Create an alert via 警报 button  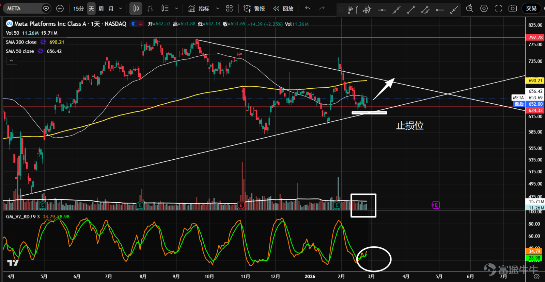(x=254, y=8)
